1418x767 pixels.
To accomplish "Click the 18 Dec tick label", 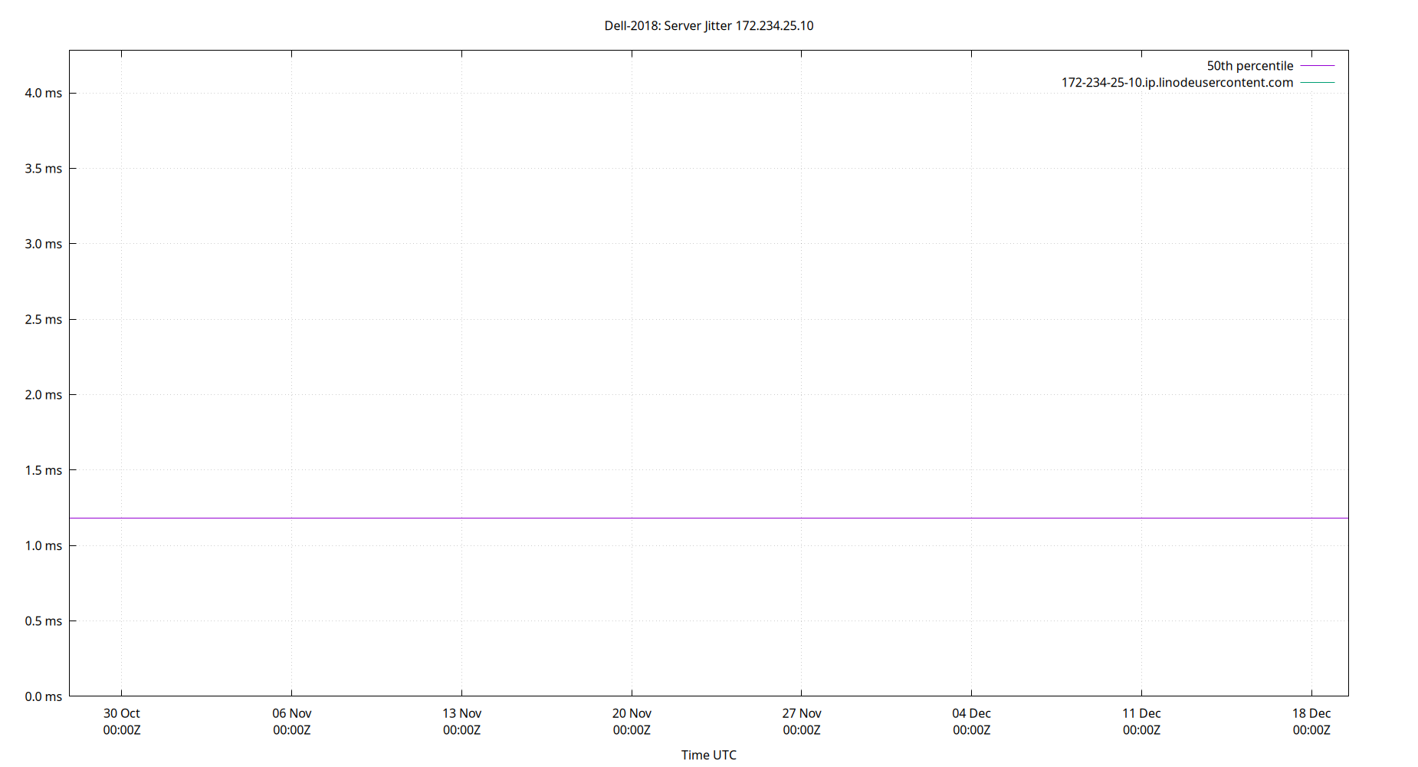I will coord(1311,713).
